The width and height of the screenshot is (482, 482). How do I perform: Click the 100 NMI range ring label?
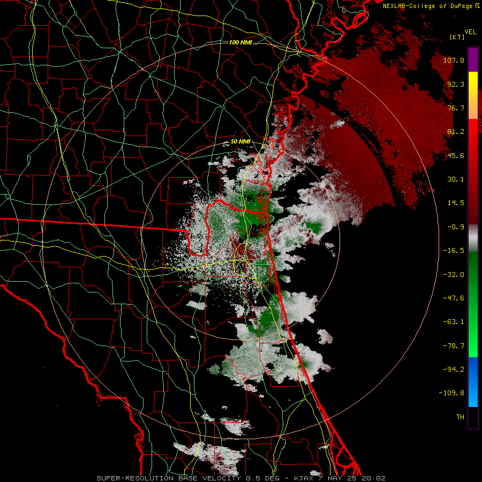240,42
